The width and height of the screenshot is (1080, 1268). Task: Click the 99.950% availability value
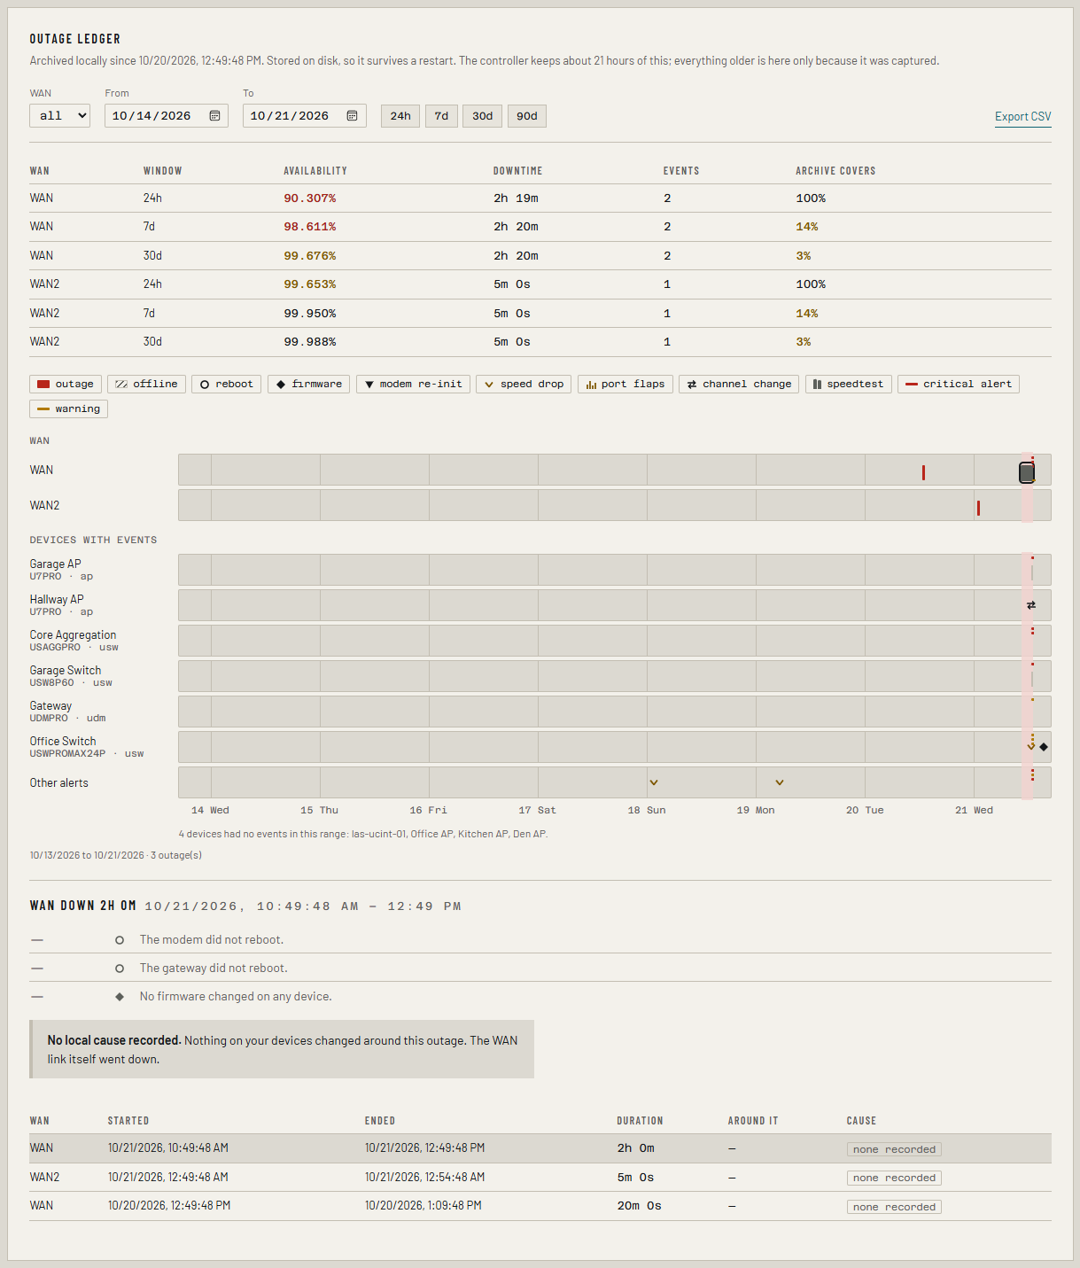[310, 314]
